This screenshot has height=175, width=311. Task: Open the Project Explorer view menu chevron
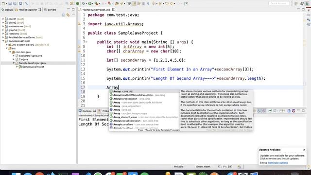click(x=73, y=15)
